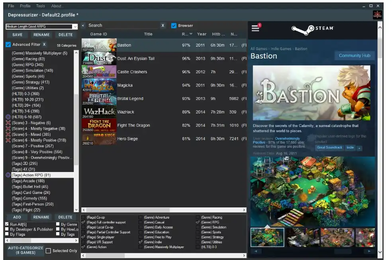The height and width of the screenshot is (260, 392).
Task: Open the Great Soundtrack tag
Action: [x=329, y=148]
